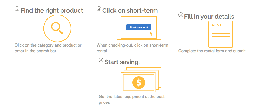Click the RENT form document icon
The height and width of the screenshot is (112, 273).
point(220,34)
